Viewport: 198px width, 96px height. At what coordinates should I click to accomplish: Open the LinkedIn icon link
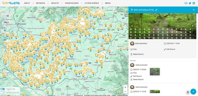pyautogui.click(x=194, y=3)
